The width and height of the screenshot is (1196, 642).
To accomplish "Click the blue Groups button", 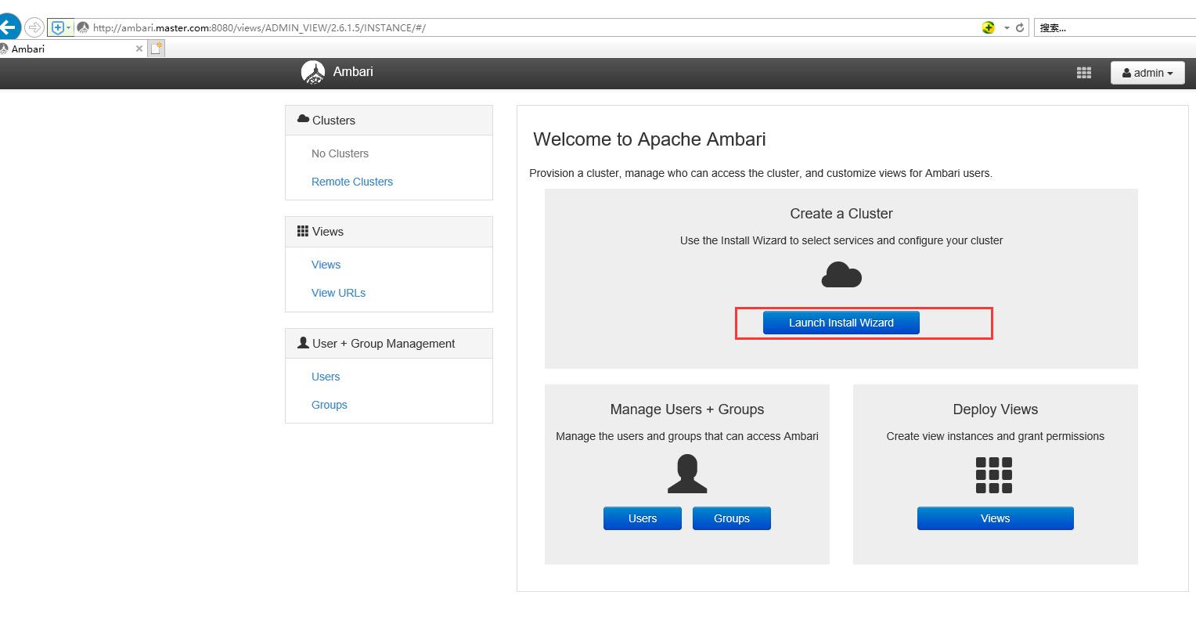I will click(x=732, y=518).
